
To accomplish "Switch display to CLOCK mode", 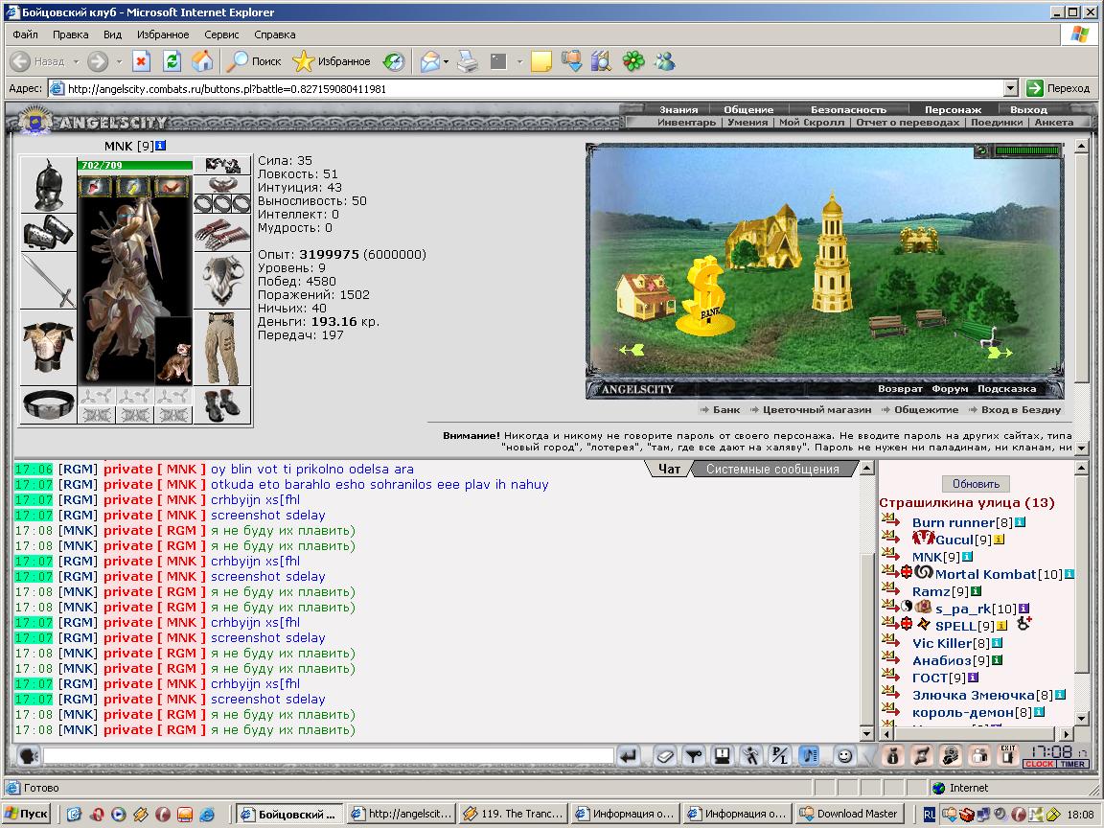I will point(1039,764).
